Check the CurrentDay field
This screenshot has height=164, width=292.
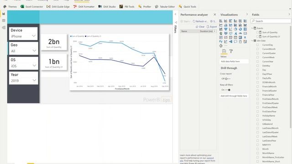pos(258,45)
